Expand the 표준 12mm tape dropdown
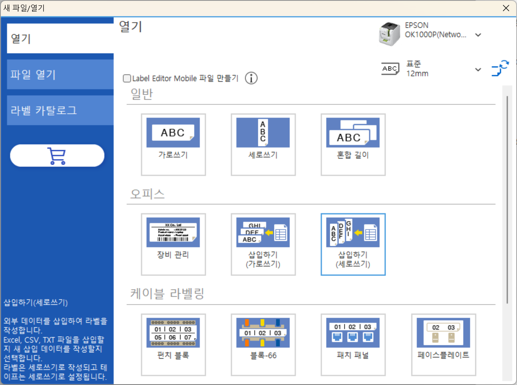517x385 pixels. click(x=478, y=69)
